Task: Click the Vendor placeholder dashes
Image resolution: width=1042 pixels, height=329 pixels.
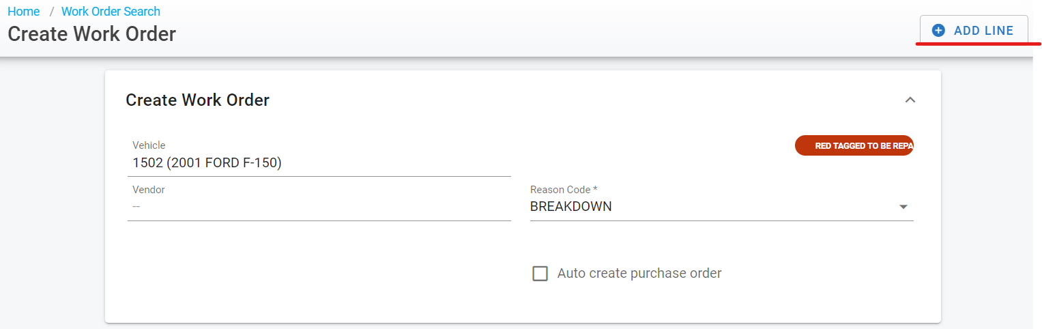Action: (136, 206)
